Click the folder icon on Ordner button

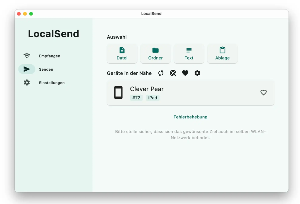(x=155, y=50)
